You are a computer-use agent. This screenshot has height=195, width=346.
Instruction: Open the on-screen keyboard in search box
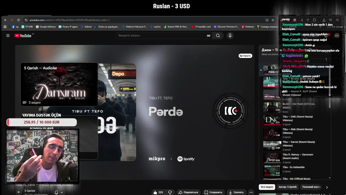pos(208,35)
